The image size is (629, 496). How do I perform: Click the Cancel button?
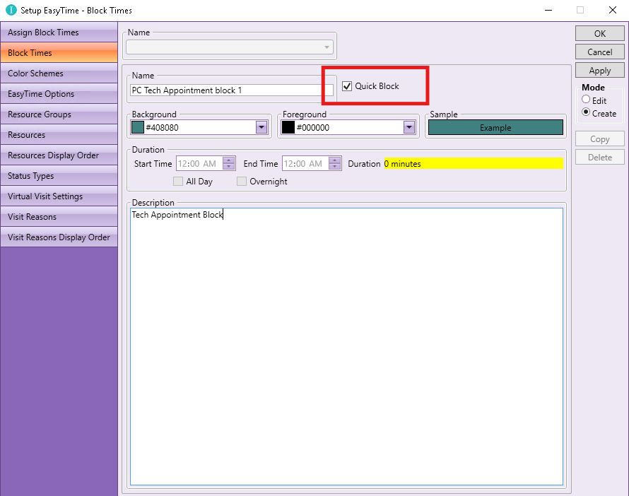click(x=599, y=52)
